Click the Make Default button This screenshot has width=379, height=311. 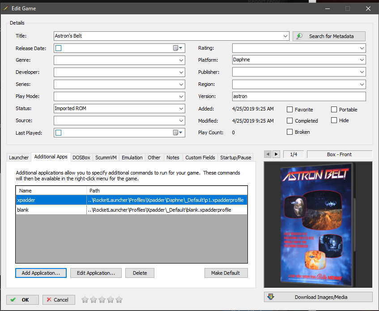tap(226, 273)
